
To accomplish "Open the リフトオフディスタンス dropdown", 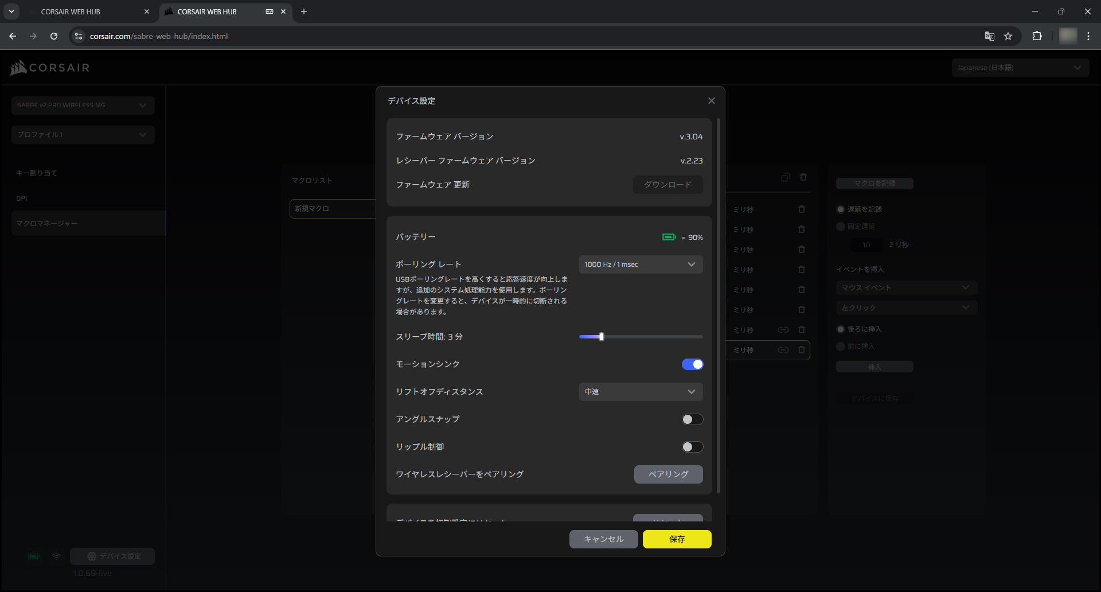I will point(641,392).
